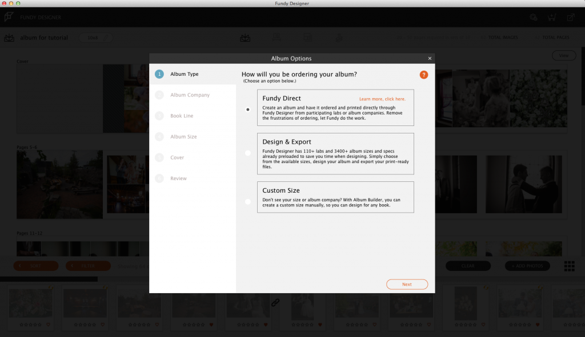
Task: Open the SORT dropdown
Action: [x=36, y=266]
